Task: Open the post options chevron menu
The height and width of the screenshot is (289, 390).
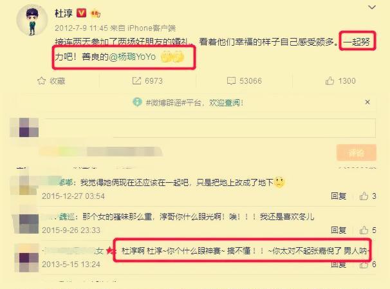Action: pyautogui.click(x=371, y=8)
